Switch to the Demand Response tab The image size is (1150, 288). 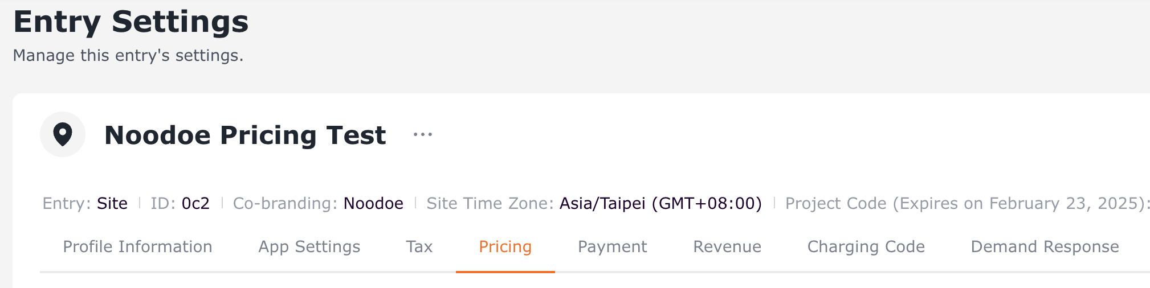pos(1045,246)
